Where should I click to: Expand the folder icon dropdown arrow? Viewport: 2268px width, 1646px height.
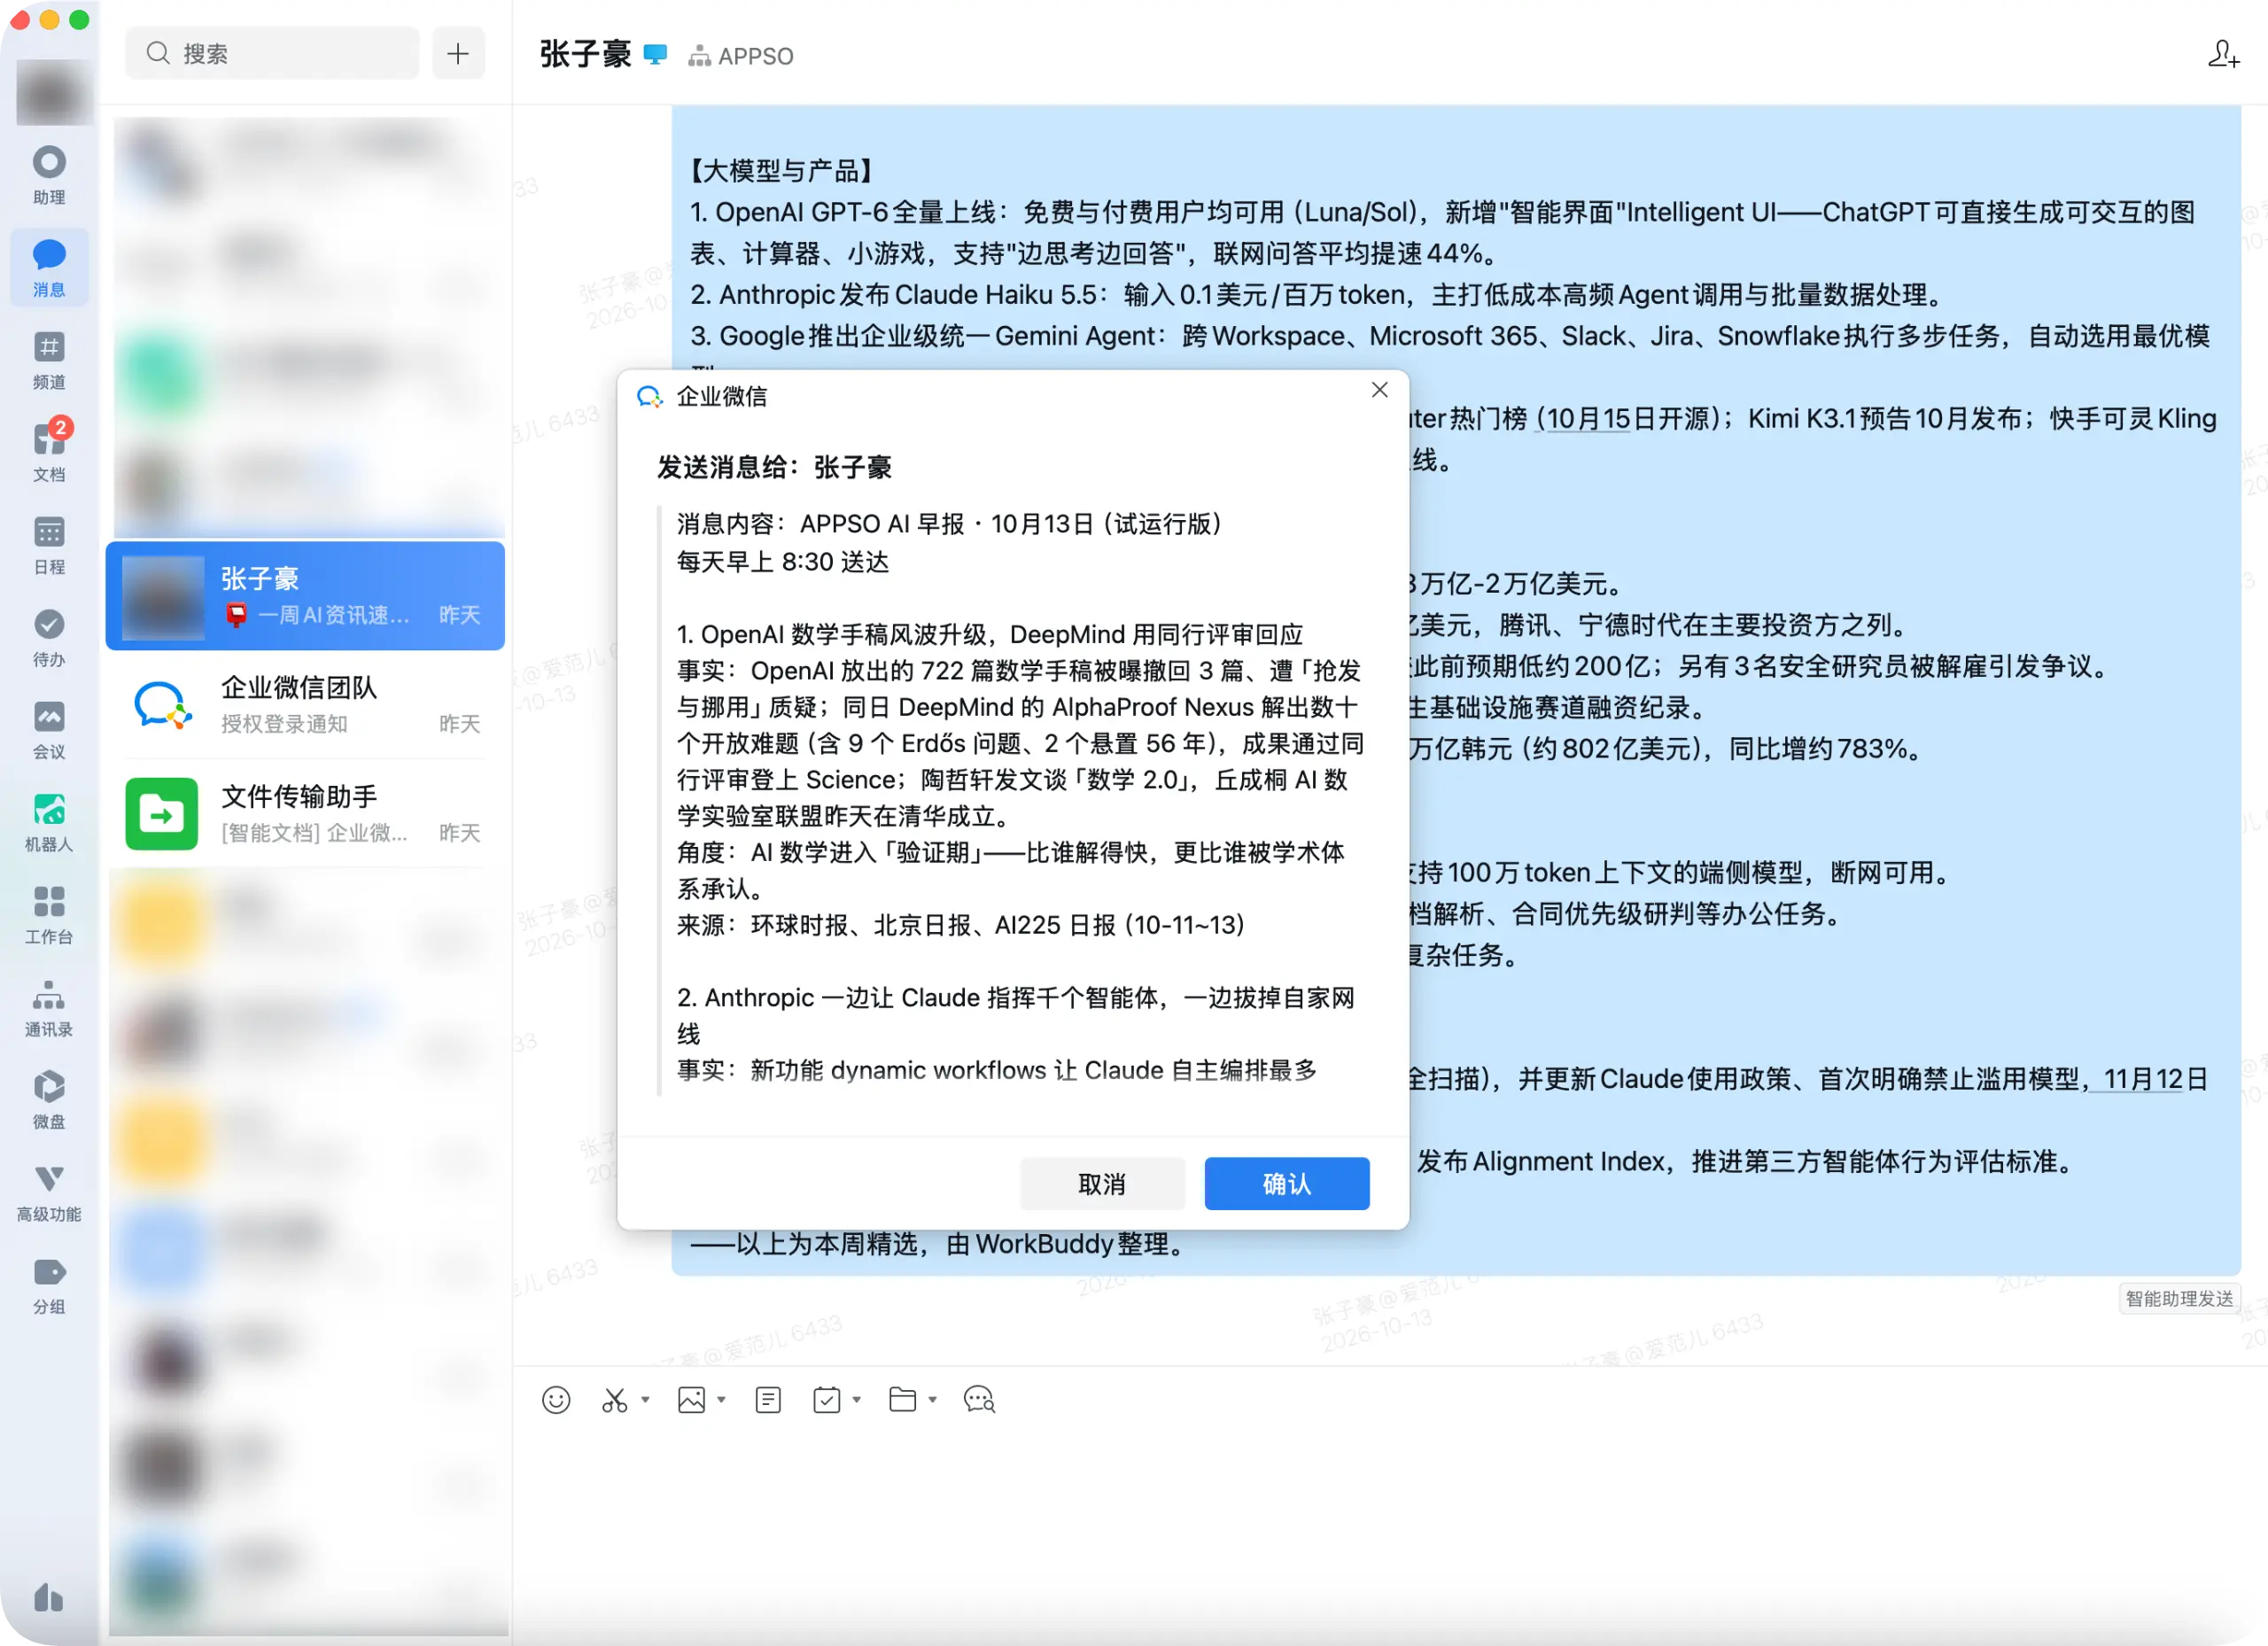932,1399
